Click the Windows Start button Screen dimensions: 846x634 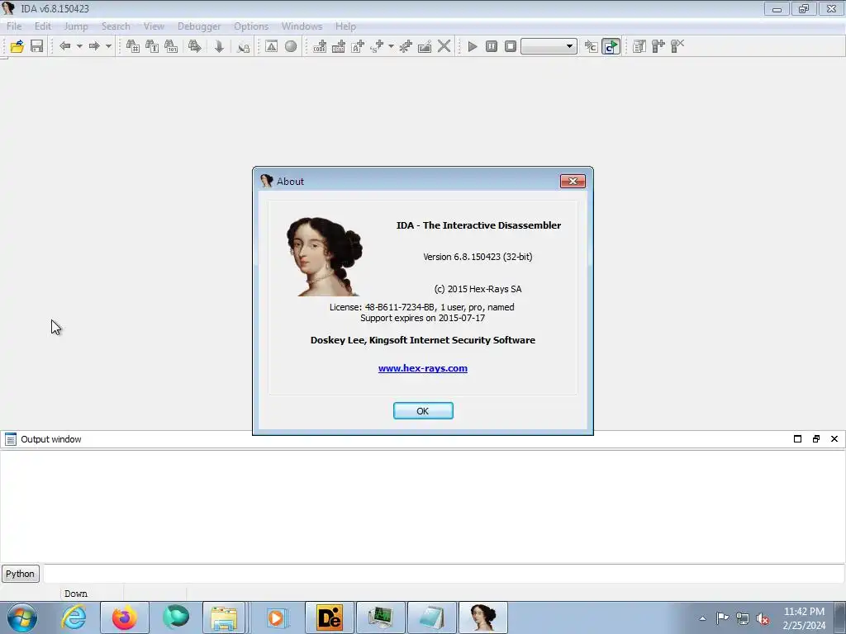22,617
